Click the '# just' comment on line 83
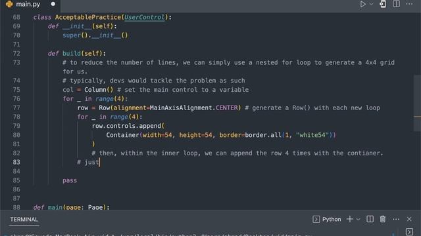Image resolution: width=421 pixels, height=236 pixels. [x=88, y=162]
